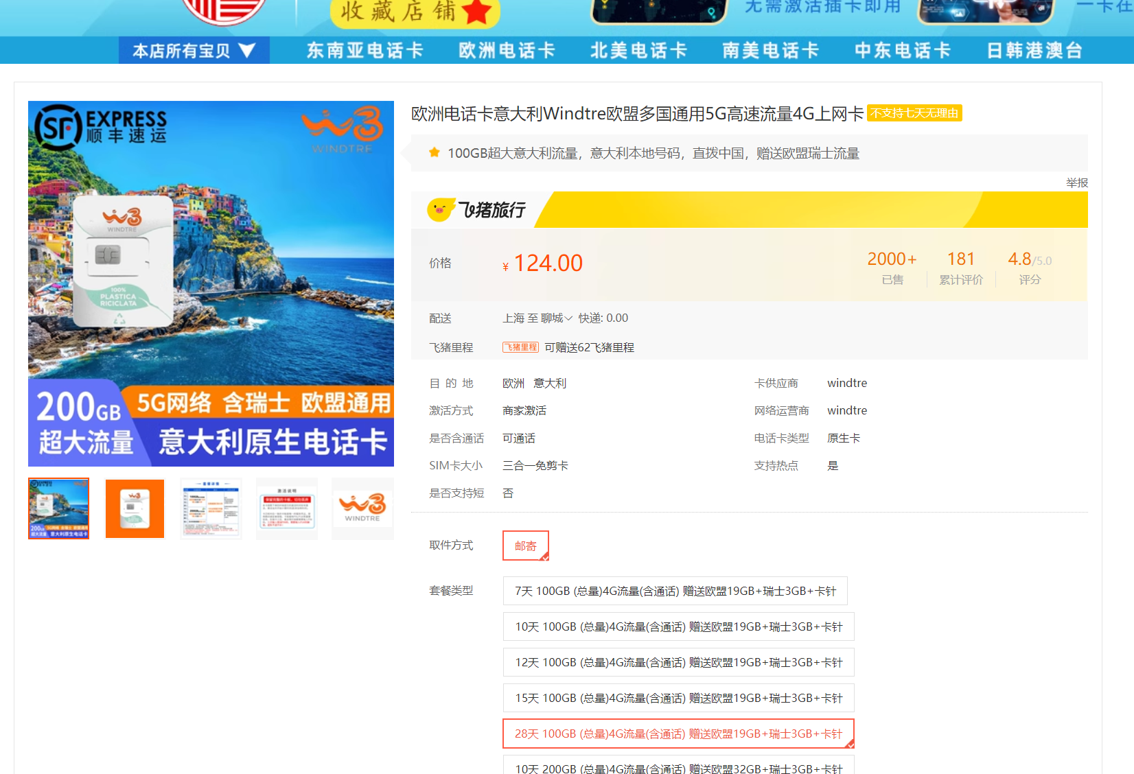The width and height of the screenshot is (1134, 774).
Task: Click the 意大利 destination value
Action: tap(550, 384)
